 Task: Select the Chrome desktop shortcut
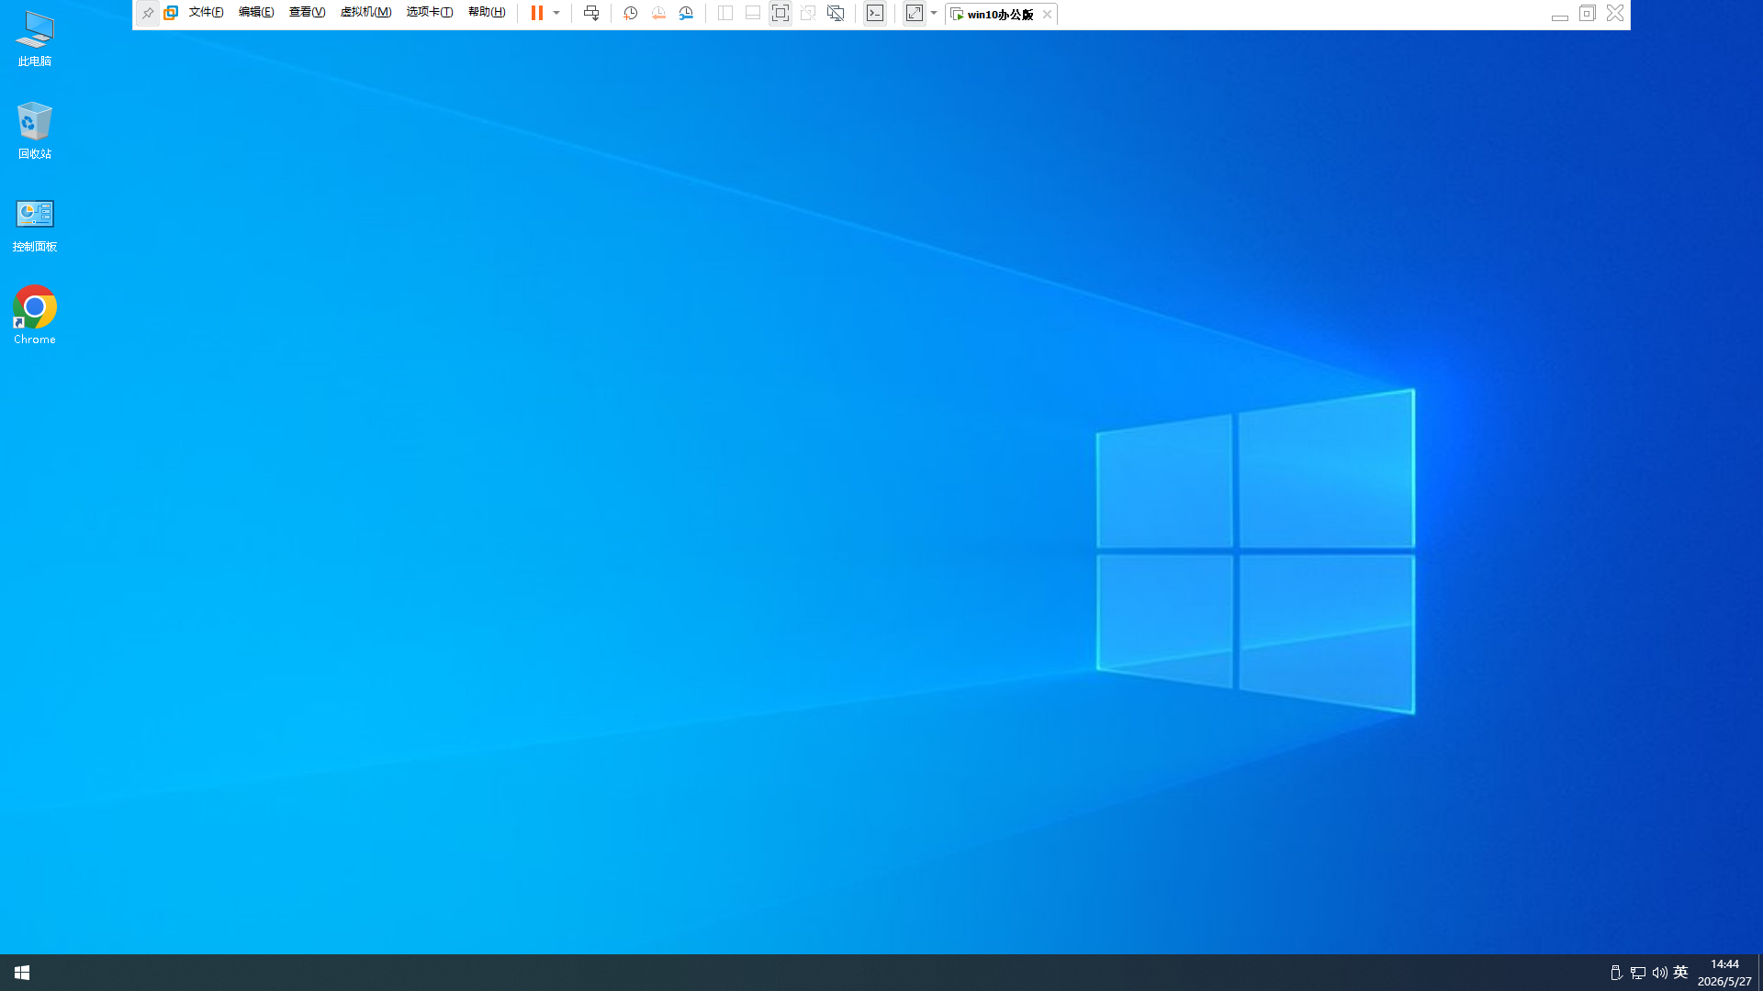point(35,316)
